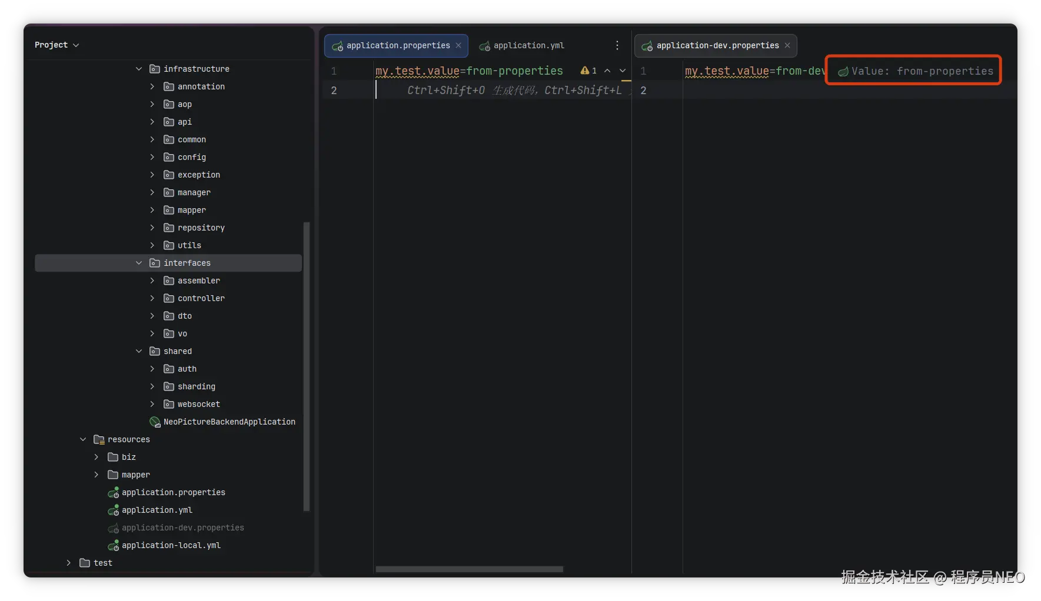This screenshot has width=1041, height=601.
Task: Open the editor tabs more-options menu
Action: pos(617,46)
